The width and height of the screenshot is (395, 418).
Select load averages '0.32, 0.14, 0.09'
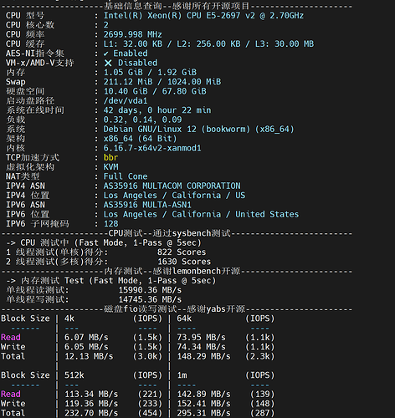[142, 120]
